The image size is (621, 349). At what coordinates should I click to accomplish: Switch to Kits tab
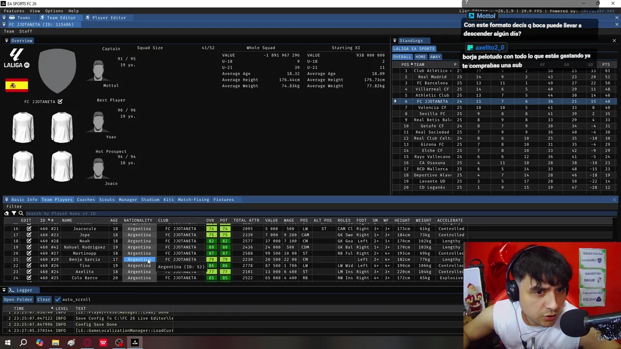pos(168,200)
